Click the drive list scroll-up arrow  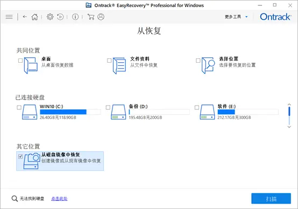tap(289, 104)
